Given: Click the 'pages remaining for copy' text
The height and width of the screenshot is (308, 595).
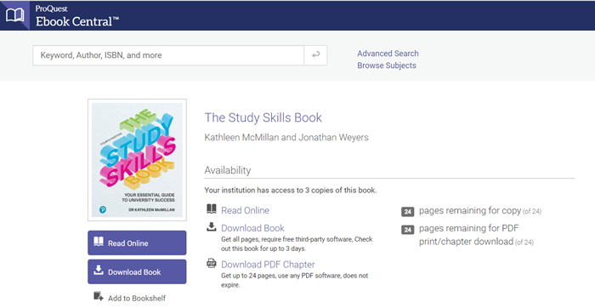Looking at the screenshot, I should 470,211.
